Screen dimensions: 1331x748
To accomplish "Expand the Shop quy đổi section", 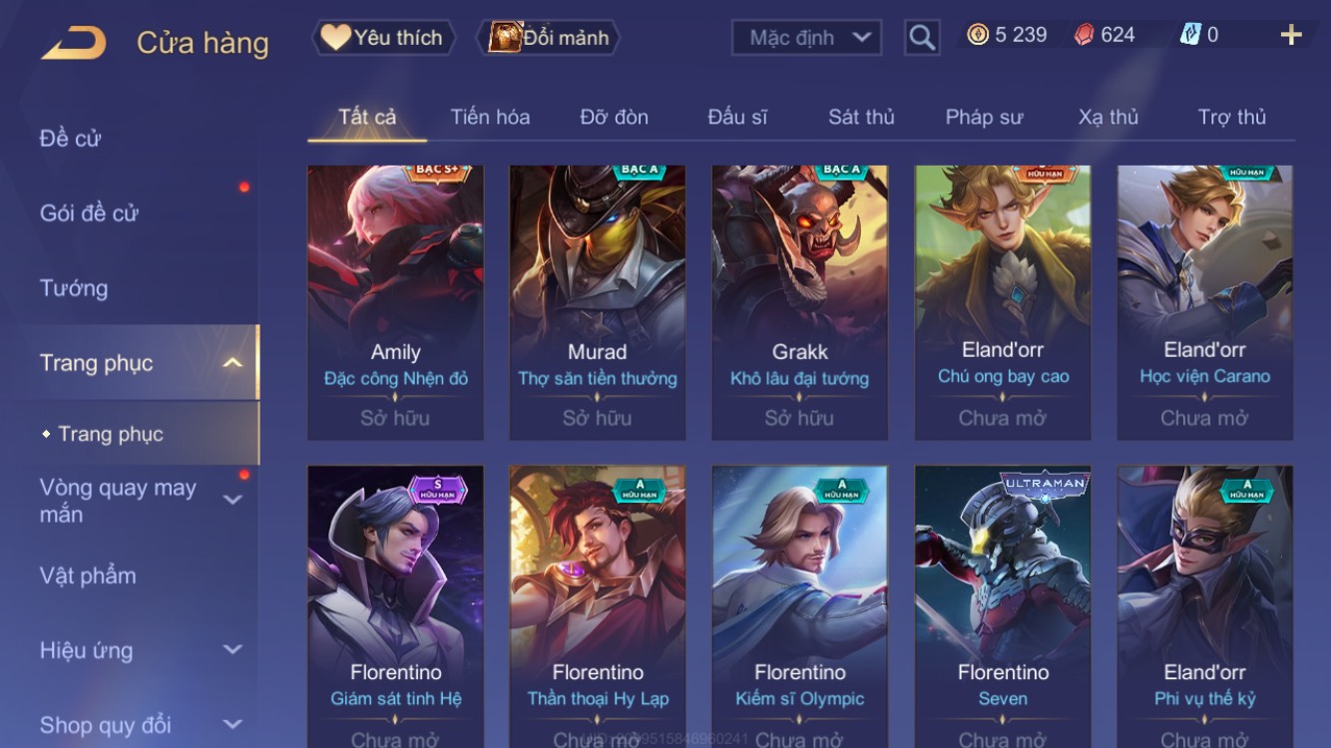I will 231,725.
